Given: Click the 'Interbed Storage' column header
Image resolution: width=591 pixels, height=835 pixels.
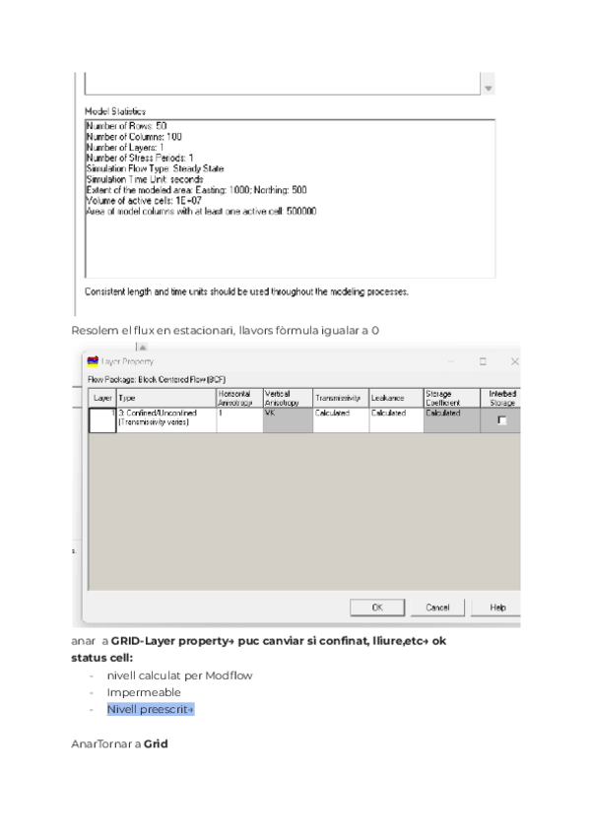Looking at the screenshot, I should click(501, 399).
